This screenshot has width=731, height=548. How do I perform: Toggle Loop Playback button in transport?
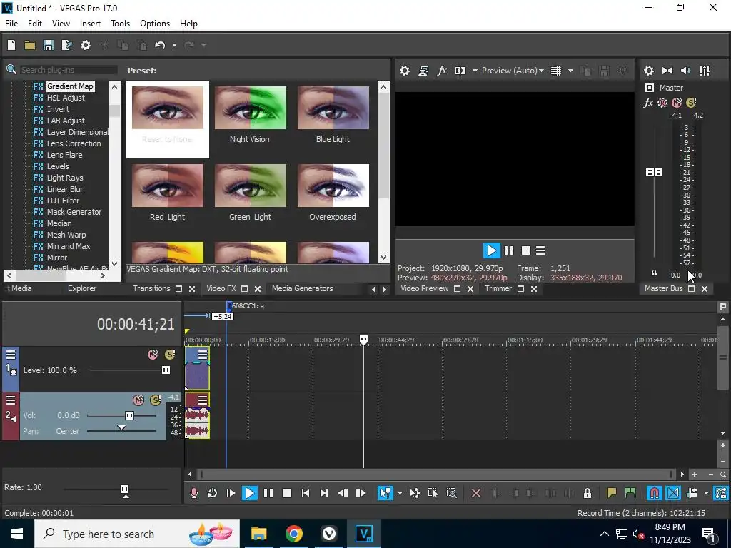coord(212,493)
